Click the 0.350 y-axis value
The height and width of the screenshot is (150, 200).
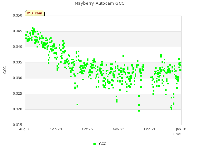coord(17,15)
